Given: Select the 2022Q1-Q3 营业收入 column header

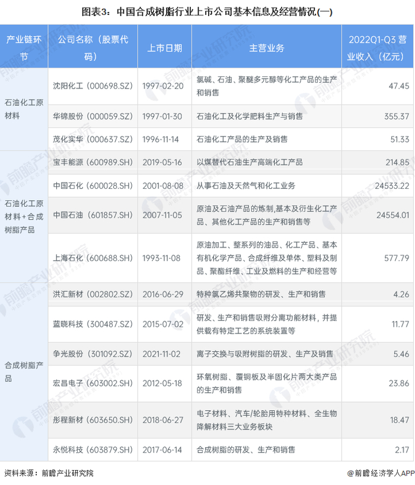Looking at the screenshot, I should point(377,47).
